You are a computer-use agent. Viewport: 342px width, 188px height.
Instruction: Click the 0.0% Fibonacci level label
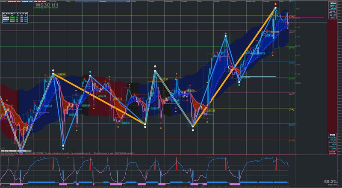298,9
